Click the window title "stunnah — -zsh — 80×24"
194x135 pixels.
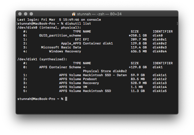point(99,14)
